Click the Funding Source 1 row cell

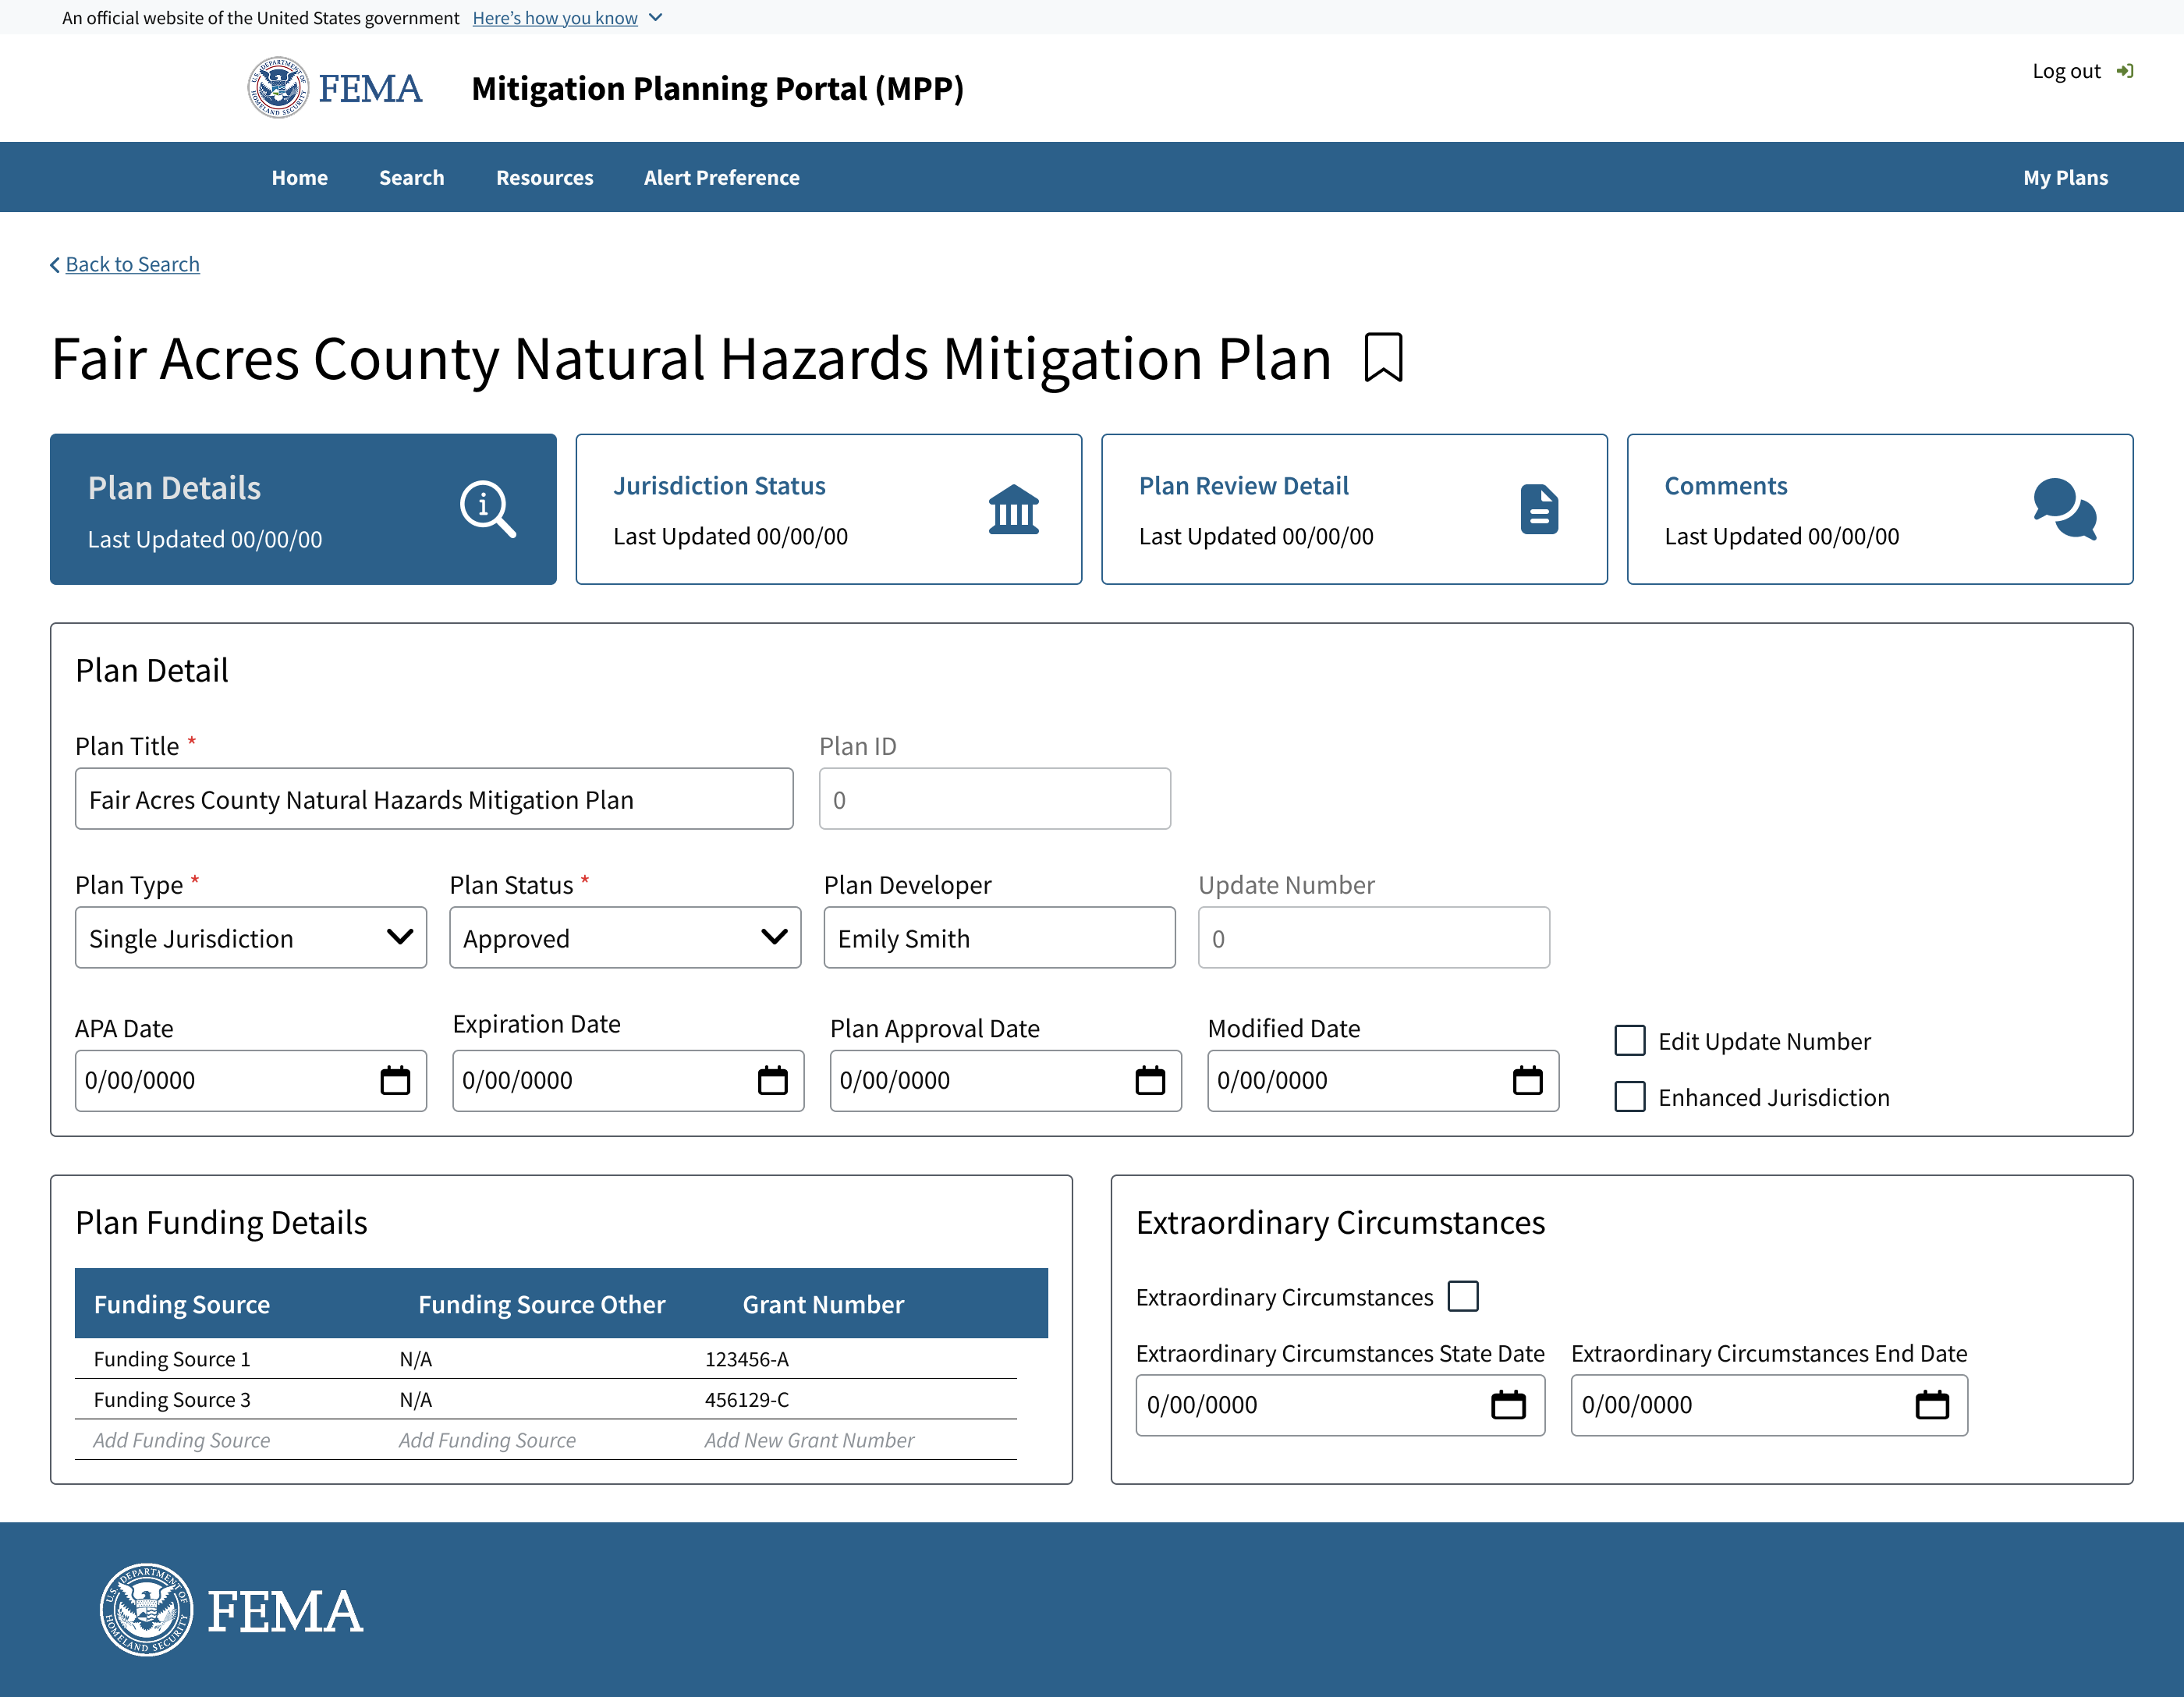172,1359
